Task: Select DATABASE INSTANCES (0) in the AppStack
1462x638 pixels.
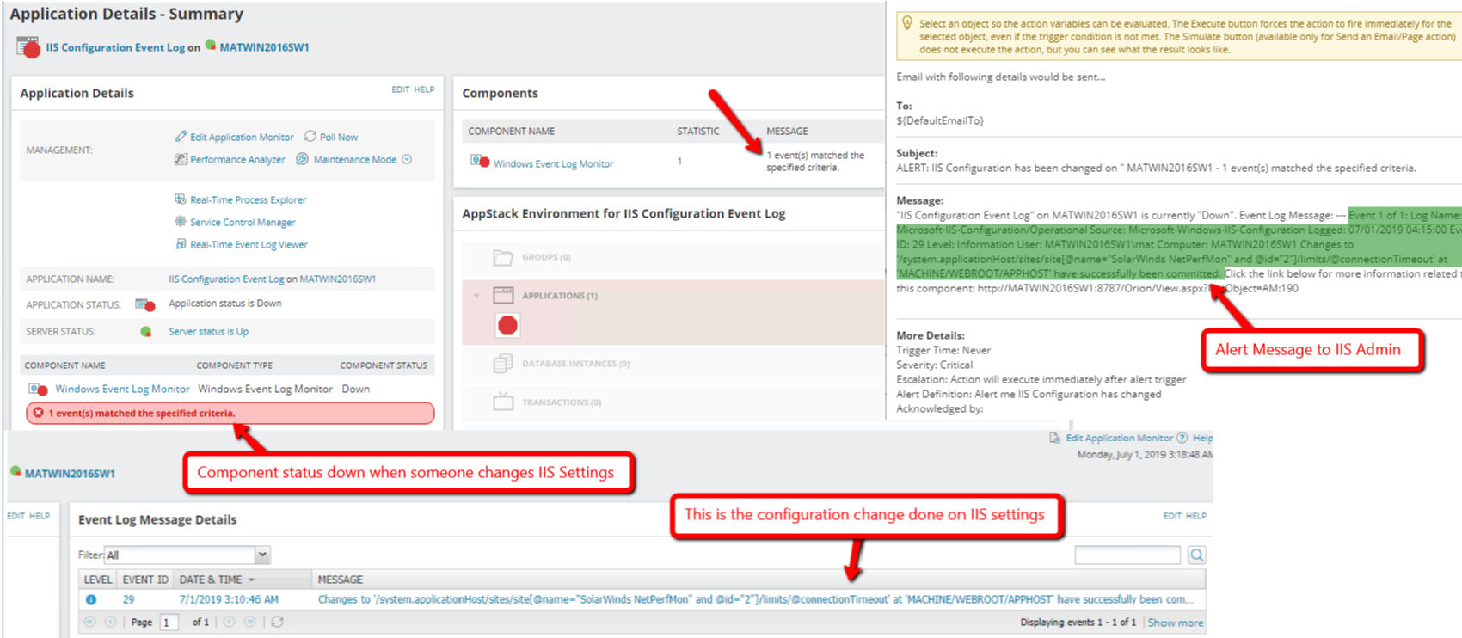Action: coord(575,364)
